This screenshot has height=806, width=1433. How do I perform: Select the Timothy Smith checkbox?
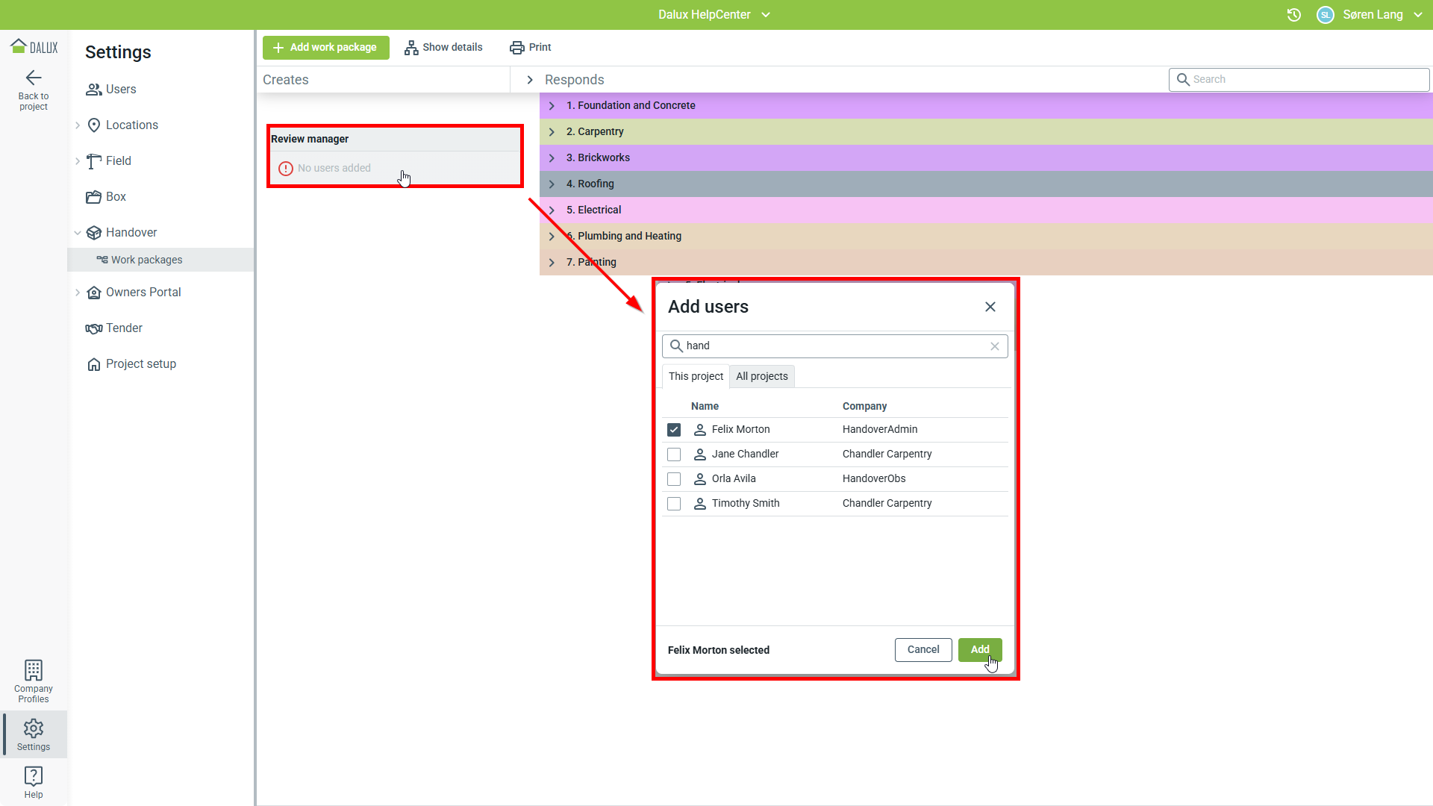(674, 504)
